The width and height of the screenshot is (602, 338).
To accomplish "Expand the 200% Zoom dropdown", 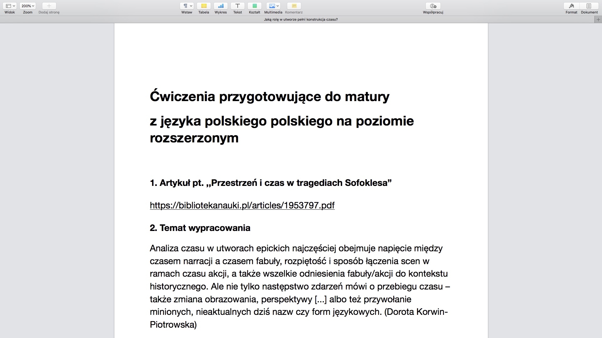I will [x=28, y=6].
